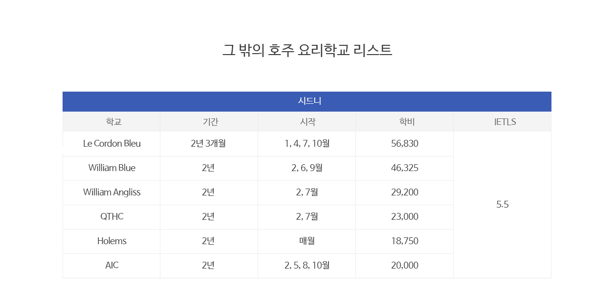
Task: Click the 46,325 tuition cell
Action: pyautogui.click(x=405, y=168)
